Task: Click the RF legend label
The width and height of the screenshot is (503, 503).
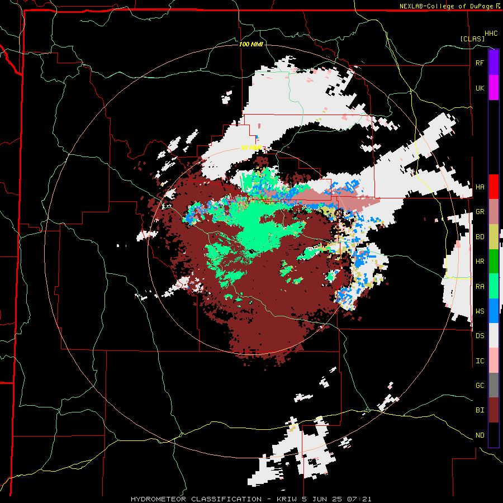Action: point(480,63)
